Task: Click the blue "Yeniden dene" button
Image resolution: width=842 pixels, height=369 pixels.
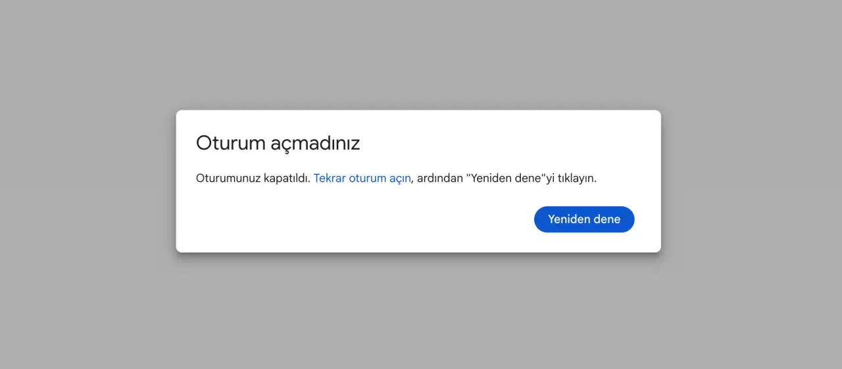Action: coord(584,219)
